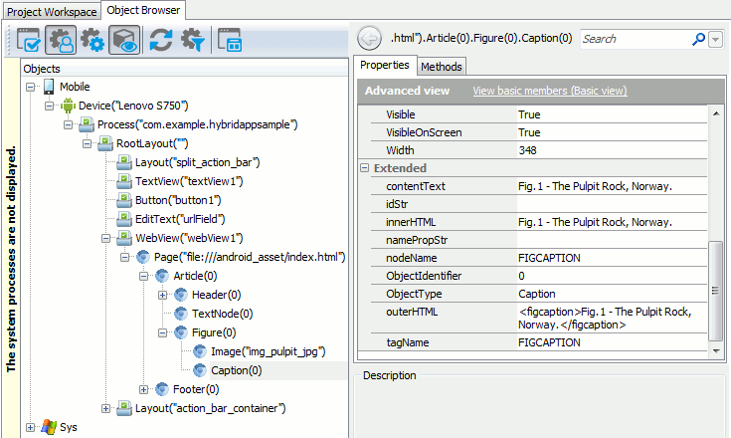The image size is (731, 438).
Task: Click the double gears toolbar icon
Action: tap(92, 41)
